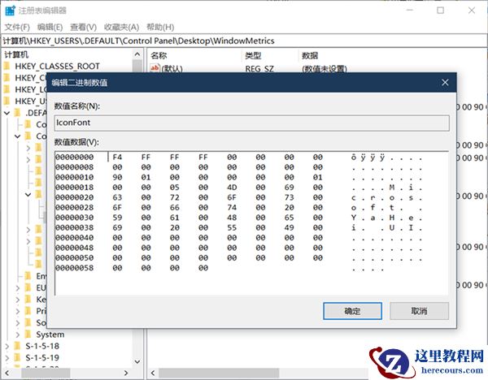Collapse the Control Panel key
This screenshot has height=380, width=488.
click(x=17, y=136)
